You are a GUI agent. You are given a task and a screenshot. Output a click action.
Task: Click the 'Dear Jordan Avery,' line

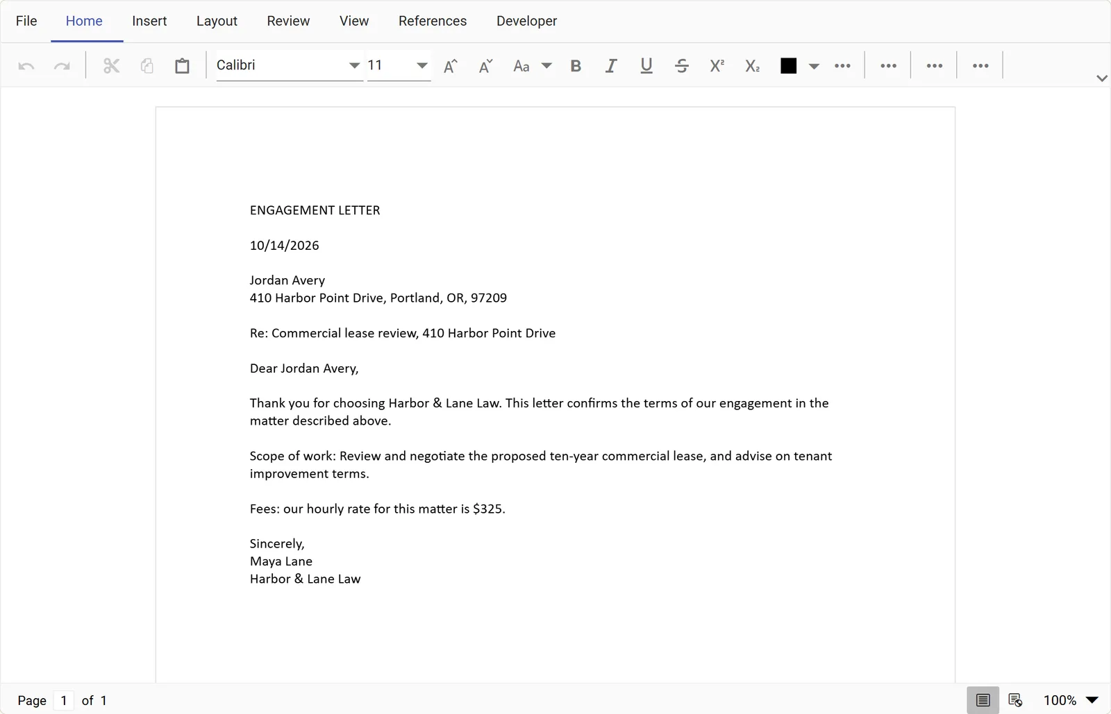304,368
